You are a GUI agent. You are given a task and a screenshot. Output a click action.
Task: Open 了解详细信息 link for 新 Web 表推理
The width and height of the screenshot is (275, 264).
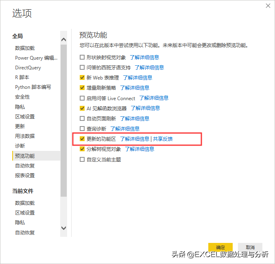point(137,77)
